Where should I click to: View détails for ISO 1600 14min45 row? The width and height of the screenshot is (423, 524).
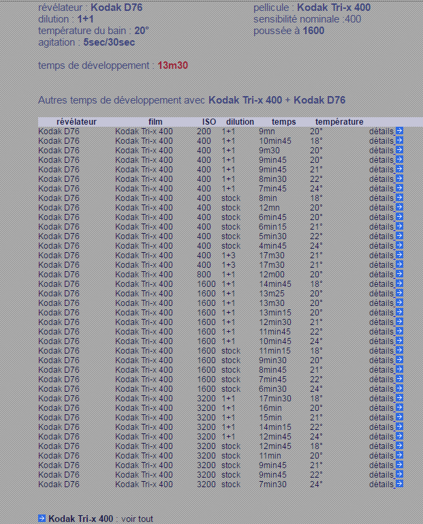coord(381,283)
